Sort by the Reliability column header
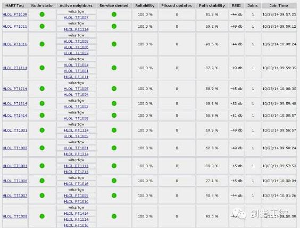 point(145,5)
